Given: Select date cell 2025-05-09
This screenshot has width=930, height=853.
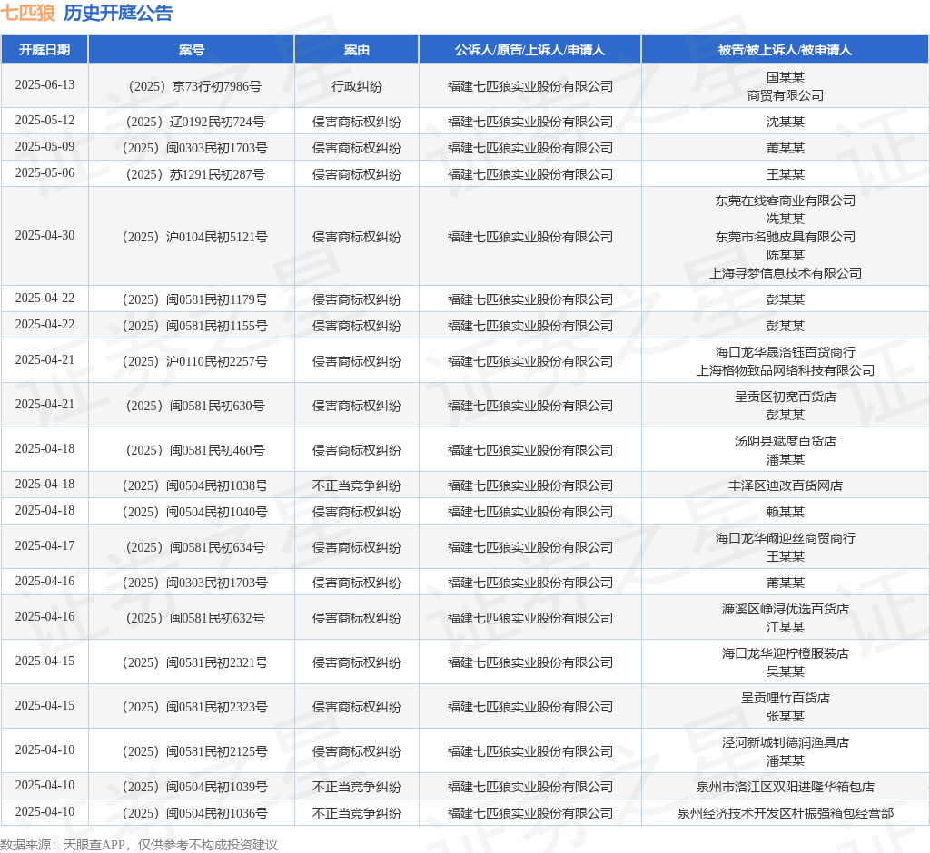Looking at the screenshot, I should pos(45,146).
